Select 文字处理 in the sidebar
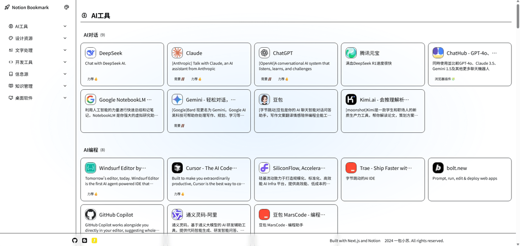This screenshot has width=520, height=246. pos(24,50)
